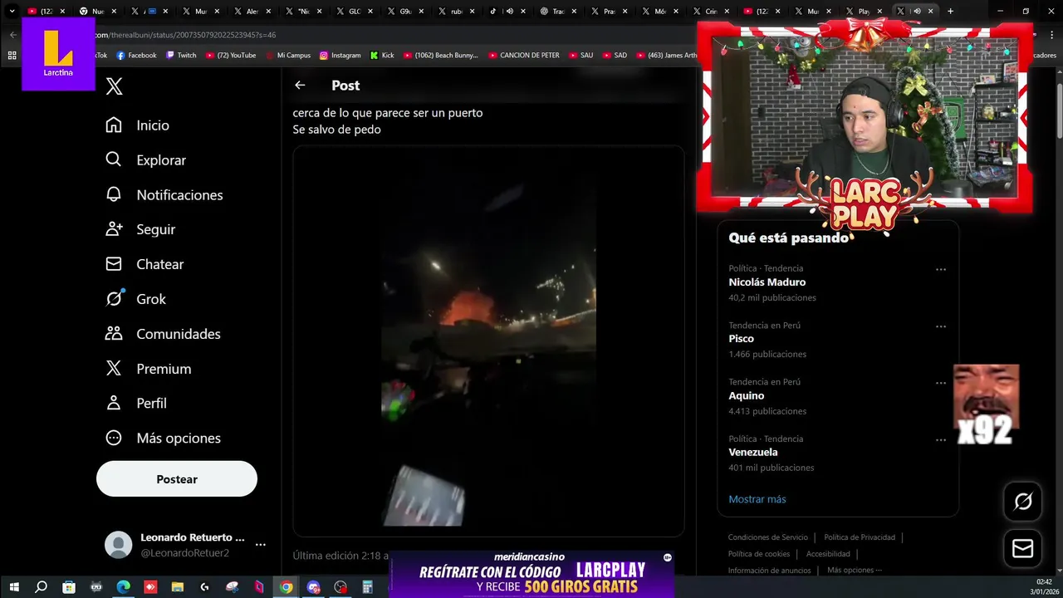Open Grok from the sidebar

[x=135, y=299]
